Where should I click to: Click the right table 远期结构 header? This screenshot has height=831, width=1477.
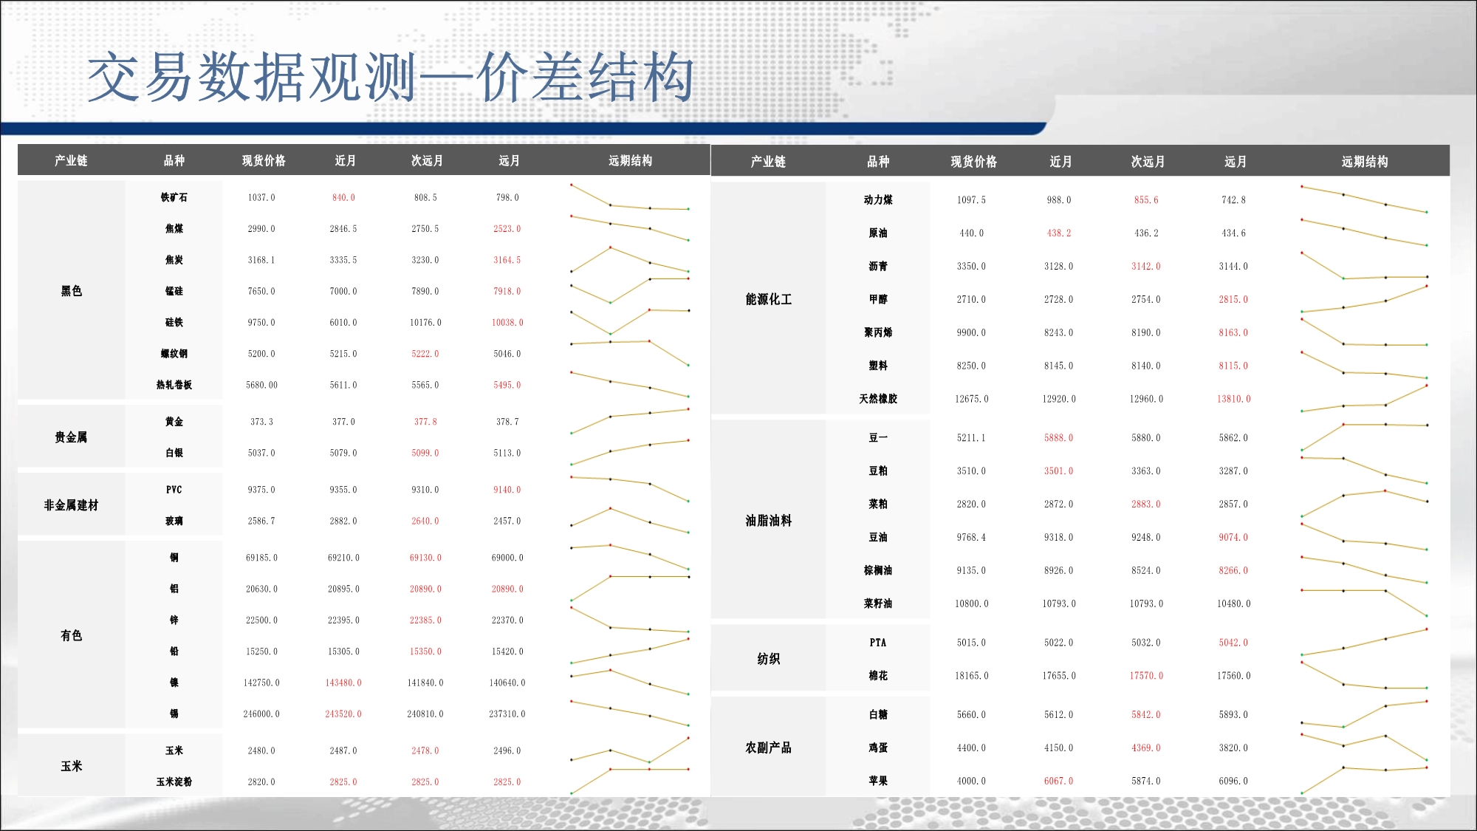point(1365,161)
